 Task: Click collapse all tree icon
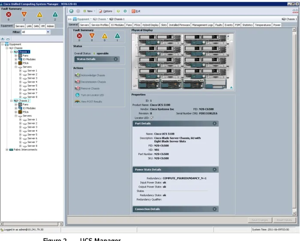8,39
